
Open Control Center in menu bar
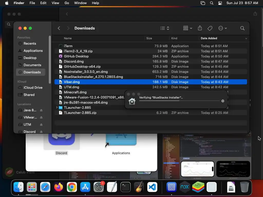tap(220, 3)
